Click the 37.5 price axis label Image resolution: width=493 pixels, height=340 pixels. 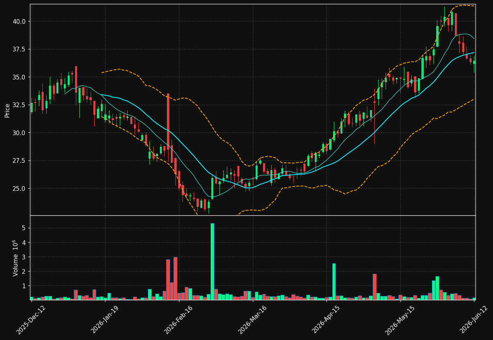[19, 49]
